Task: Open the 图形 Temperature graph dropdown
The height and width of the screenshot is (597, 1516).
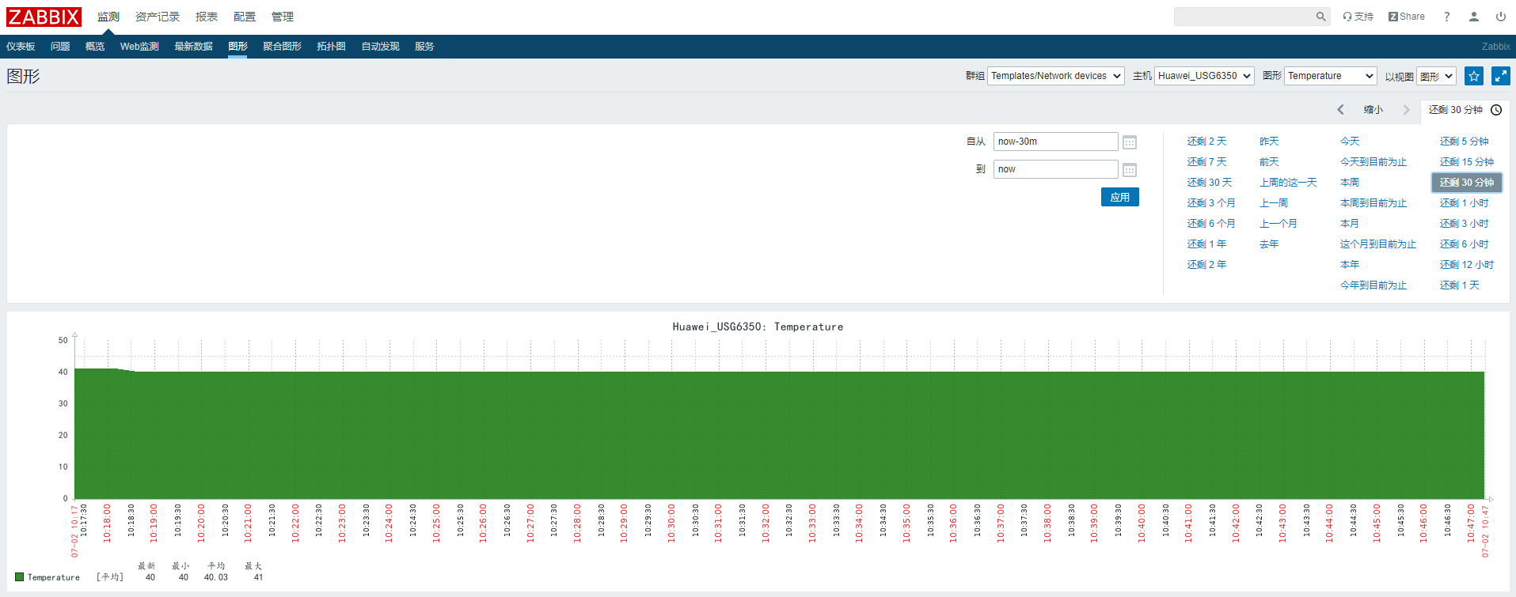Action: (x=1331, y=76)
